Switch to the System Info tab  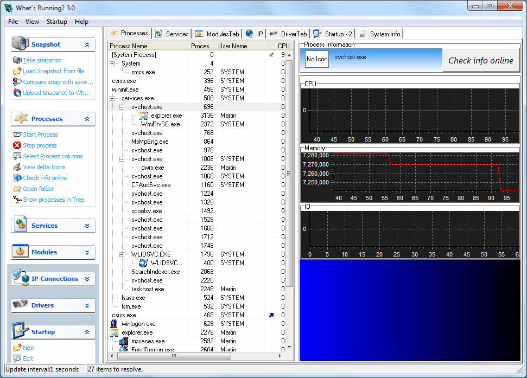tap(384, 34)
